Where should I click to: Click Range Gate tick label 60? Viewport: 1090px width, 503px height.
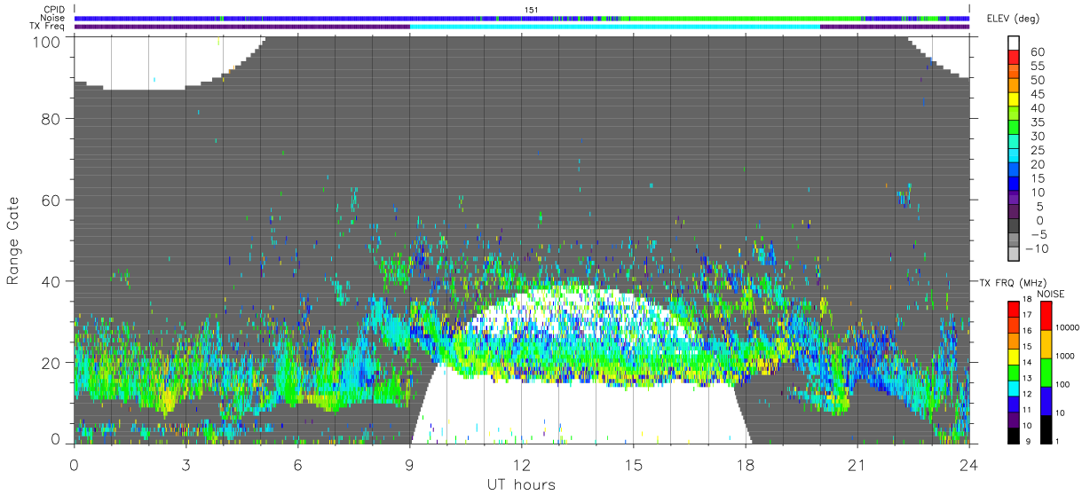click(51, 200)
